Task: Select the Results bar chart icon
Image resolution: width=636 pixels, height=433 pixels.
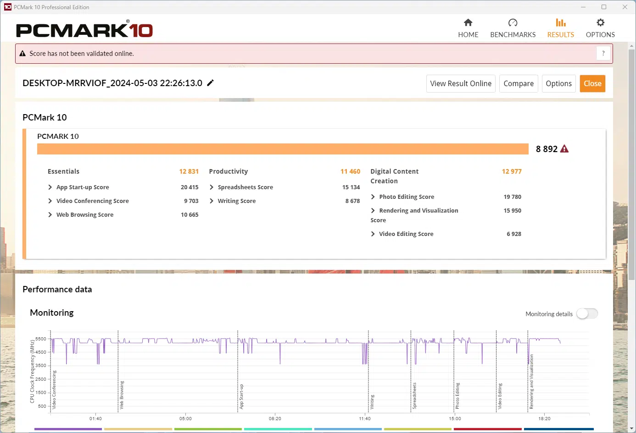Action: coord(560,23)
